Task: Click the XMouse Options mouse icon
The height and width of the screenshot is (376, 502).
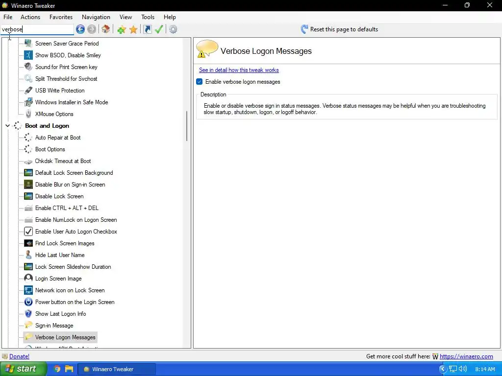Action: pos(28,114)
